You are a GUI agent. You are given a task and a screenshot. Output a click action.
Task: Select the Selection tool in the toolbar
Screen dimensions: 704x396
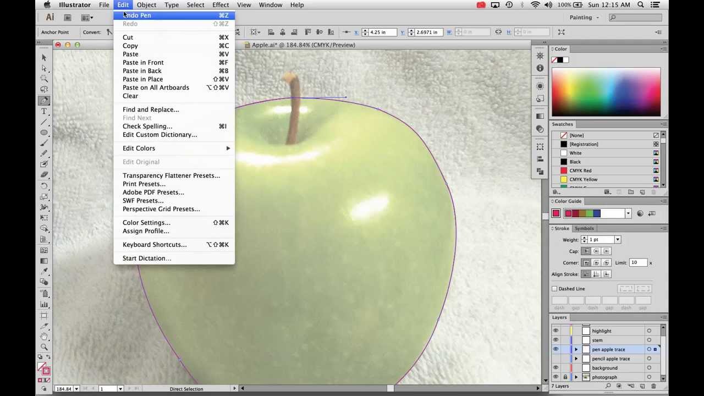click(x=44, y=57)
